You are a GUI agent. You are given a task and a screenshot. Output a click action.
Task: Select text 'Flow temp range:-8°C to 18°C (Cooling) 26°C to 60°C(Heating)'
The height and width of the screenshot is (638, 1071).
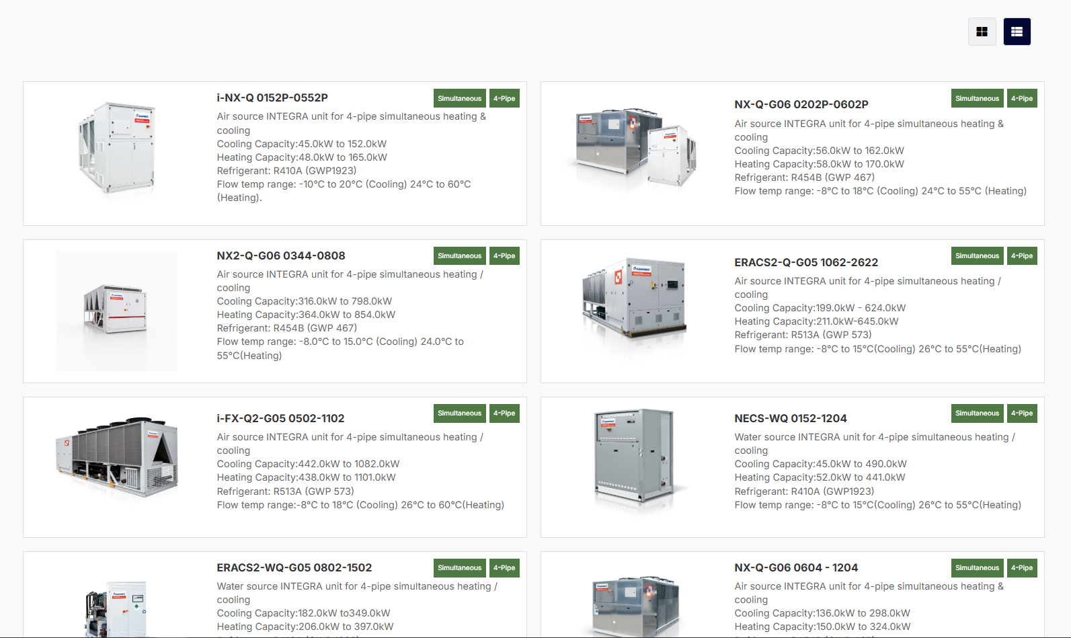(x=360, y=505)
